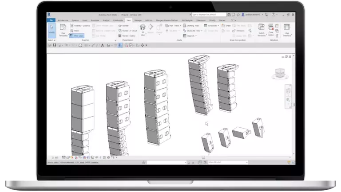Screen dimensions: 341x192
Task: Open the Main Model design option dropdown
Action: [x=228, y=162]
